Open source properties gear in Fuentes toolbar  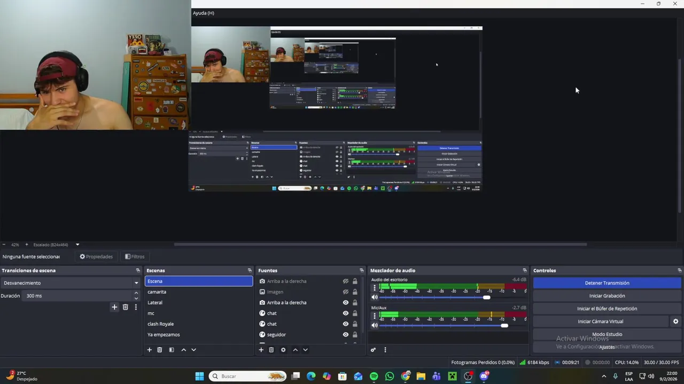(x=283, y=350)
